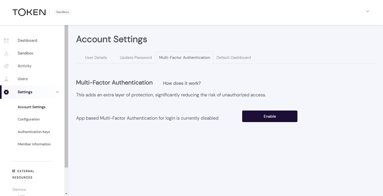
Task: Open the Update Password tab
Action: [136, 58]
